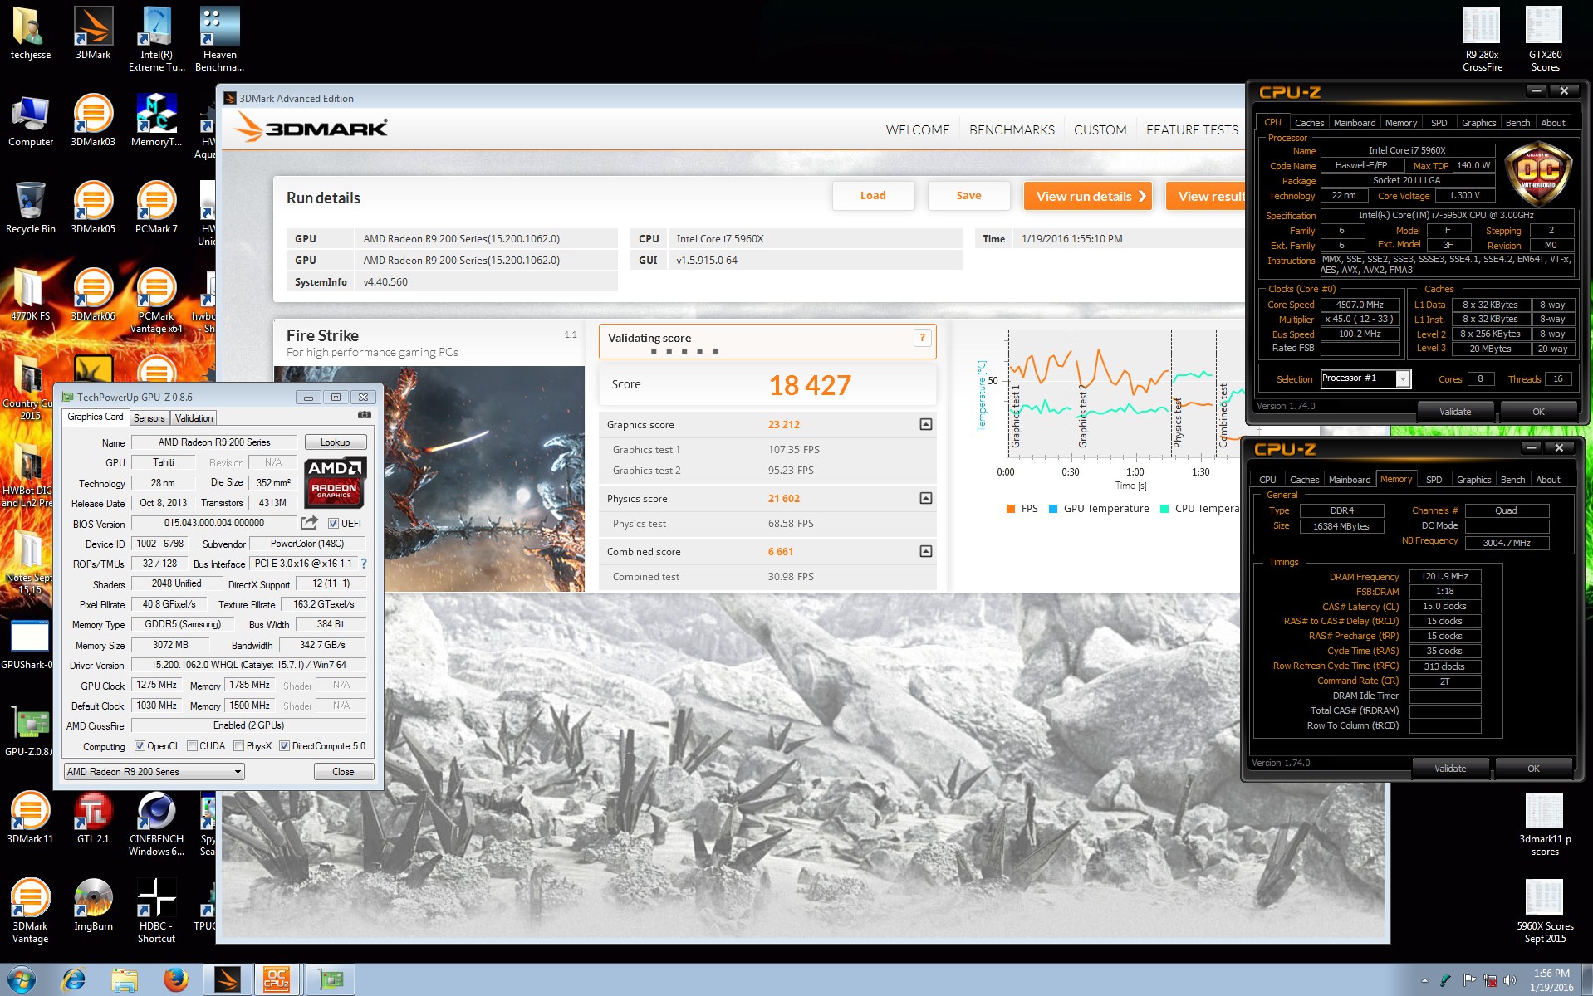
Task: Open R9 280x CrossFire file
Action: click(x=1482, y=39)
